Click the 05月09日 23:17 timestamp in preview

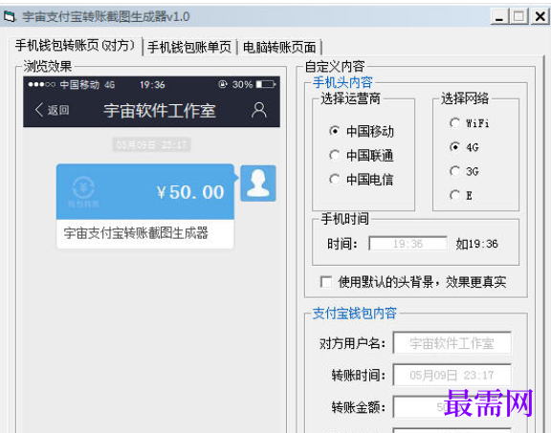[x=151, y=144]
